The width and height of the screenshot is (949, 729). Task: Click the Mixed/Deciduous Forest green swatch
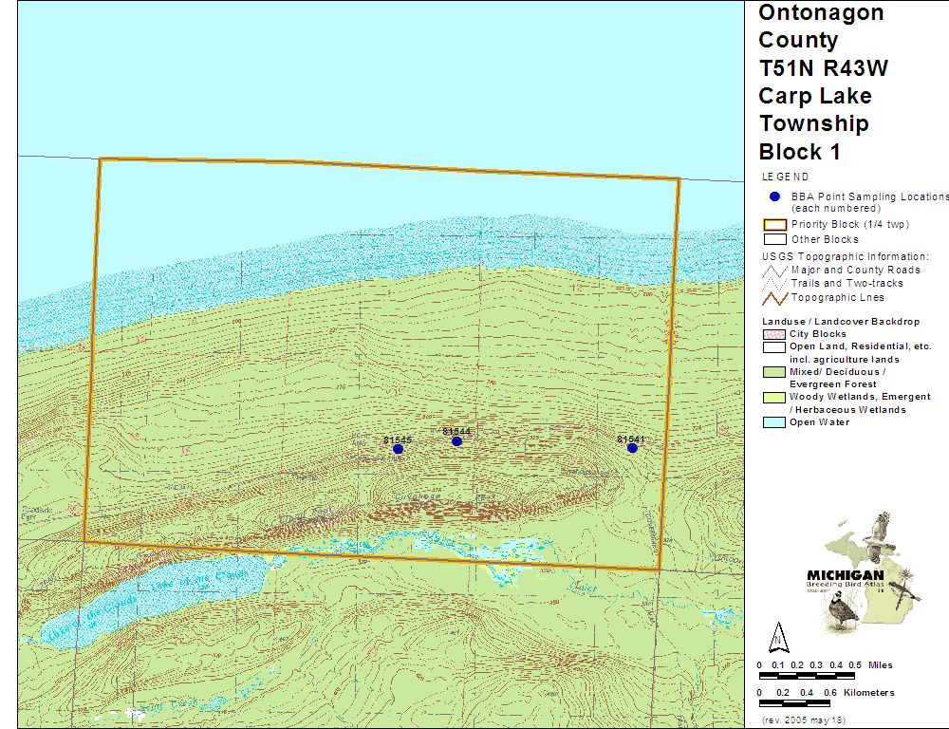(x=774, y=372)
